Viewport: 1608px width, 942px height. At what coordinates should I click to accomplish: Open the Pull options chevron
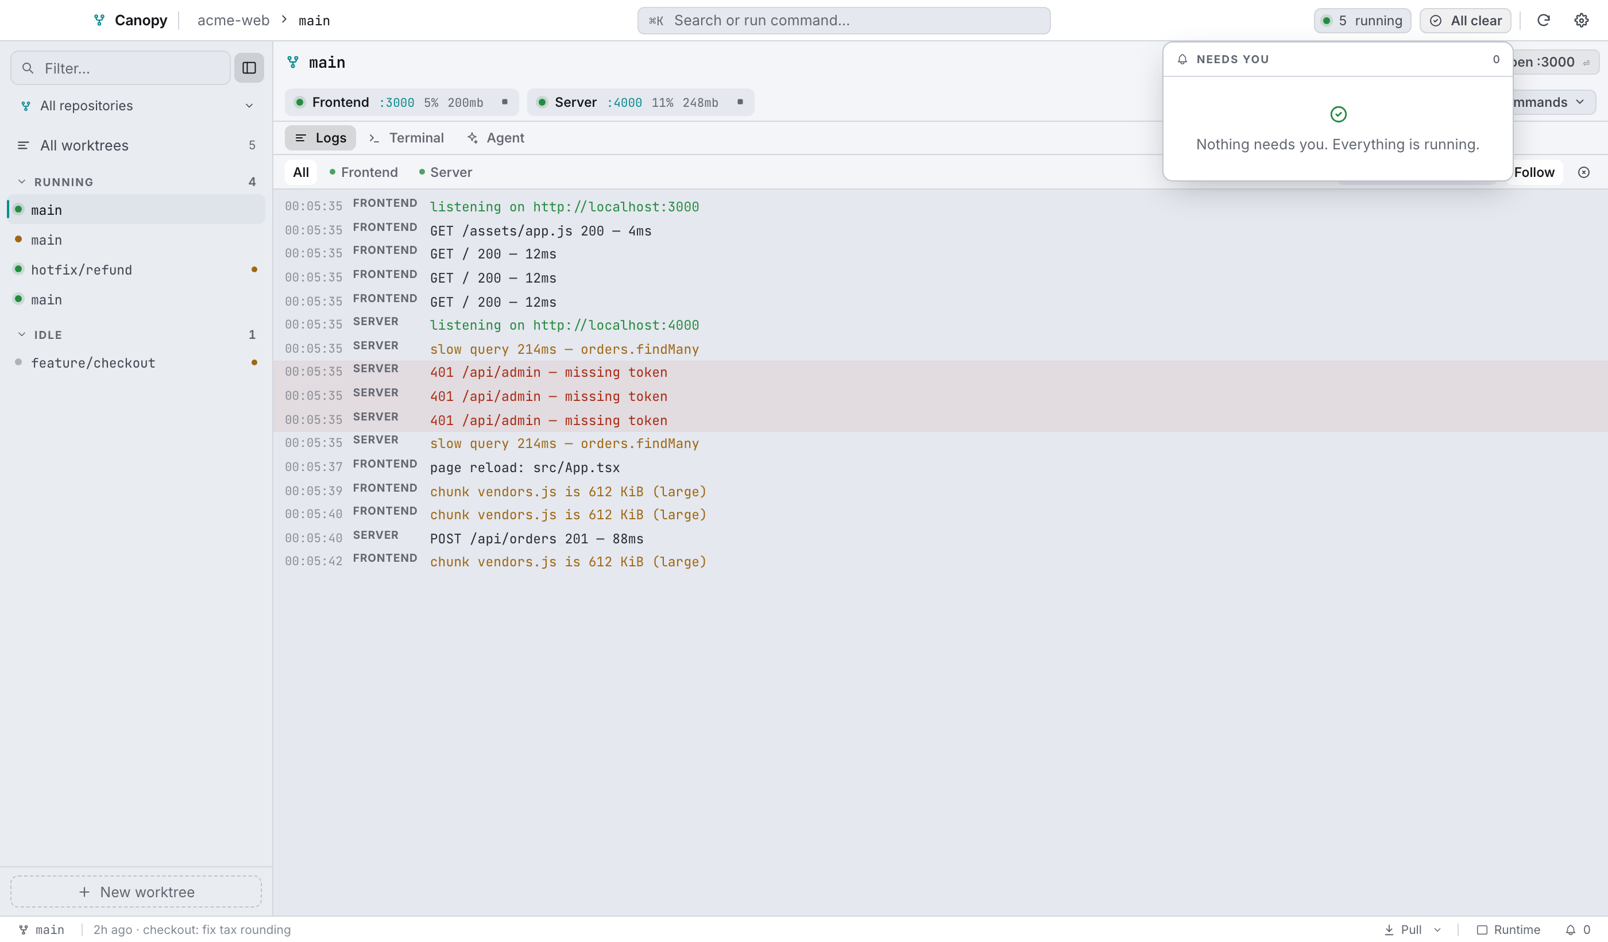click(x=1437, y=930)
